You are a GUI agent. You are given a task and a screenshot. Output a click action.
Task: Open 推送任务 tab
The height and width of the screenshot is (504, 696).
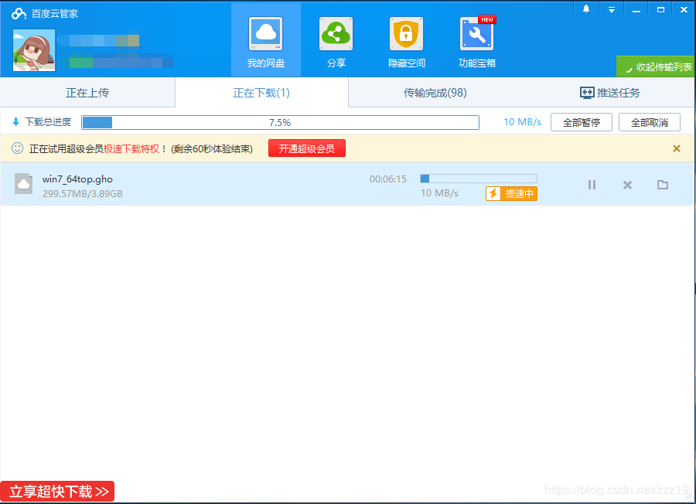(x=610, y=93)
